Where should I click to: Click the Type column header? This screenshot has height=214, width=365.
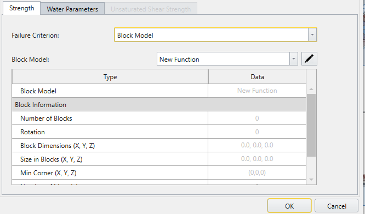[110, 77]
